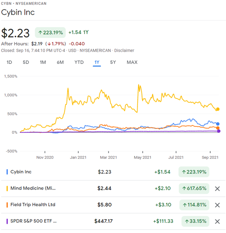
Task: Click the orange bar beside Field Trip Health
Action: 7,205
